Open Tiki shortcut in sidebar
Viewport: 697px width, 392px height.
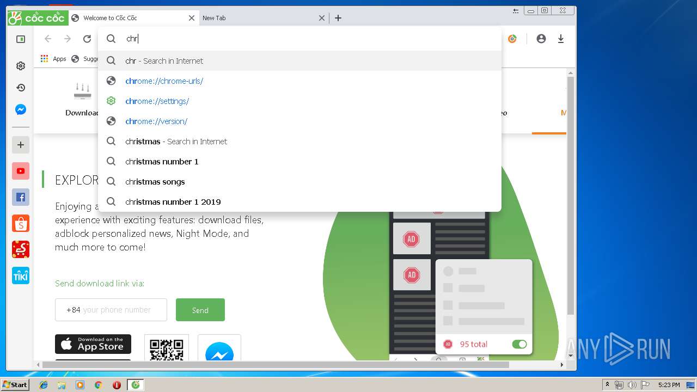point(21,275)
